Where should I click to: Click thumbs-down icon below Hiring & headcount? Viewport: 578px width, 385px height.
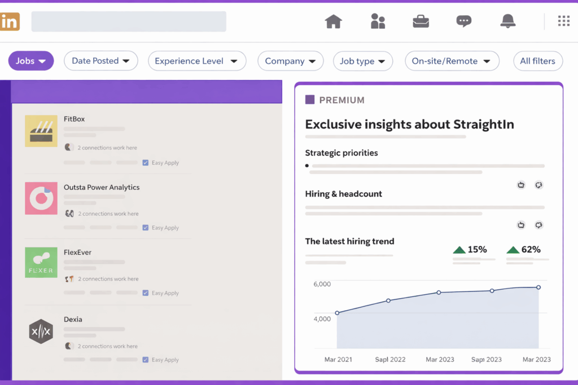[538, 224]
